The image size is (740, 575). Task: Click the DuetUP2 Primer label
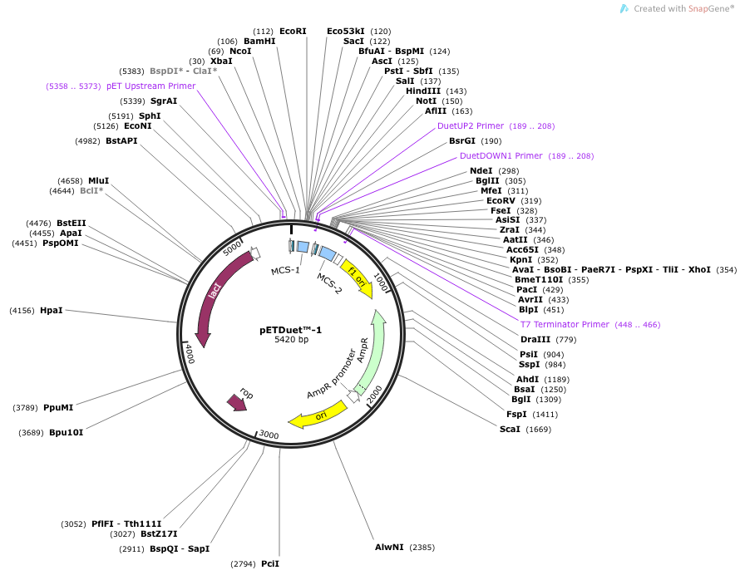click(471, 125)
